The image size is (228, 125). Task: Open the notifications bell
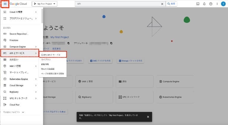pyautogui.click(x=204, y=4)
